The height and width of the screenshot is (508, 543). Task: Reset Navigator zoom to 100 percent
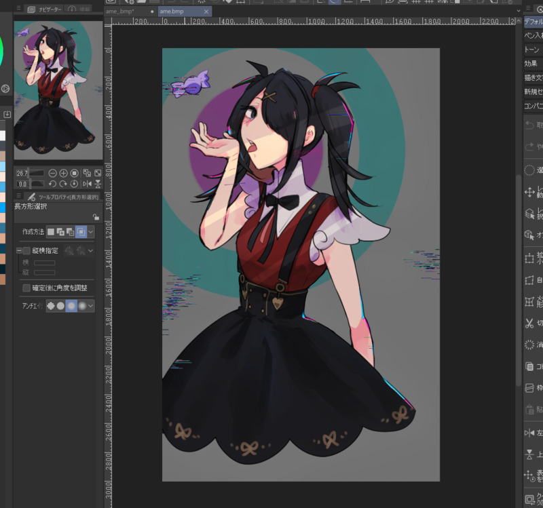point(74,173)
